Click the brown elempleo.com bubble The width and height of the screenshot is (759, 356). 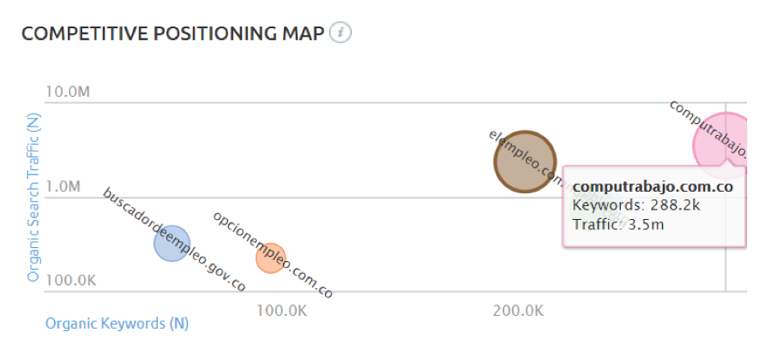(525, 161)
